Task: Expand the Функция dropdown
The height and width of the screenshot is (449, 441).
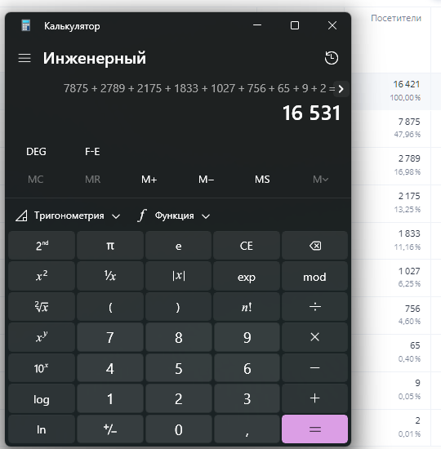Action: (174, 216)
